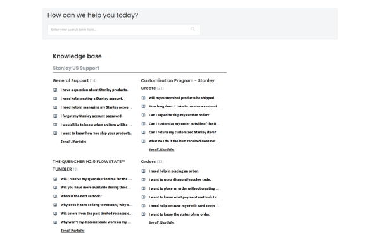Open the General Support category
The image size is (380, 237).
pos(71,80)
